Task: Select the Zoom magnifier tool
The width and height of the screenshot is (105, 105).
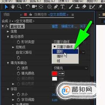Action: pyautogui.click(x=19, y=7)
